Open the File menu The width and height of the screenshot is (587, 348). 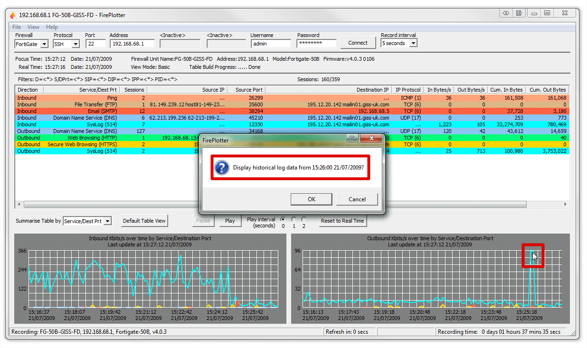click(17, 27)
